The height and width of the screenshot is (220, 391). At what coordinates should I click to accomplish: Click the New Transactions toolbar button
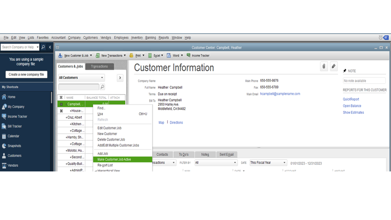click(x=110, y=55)
